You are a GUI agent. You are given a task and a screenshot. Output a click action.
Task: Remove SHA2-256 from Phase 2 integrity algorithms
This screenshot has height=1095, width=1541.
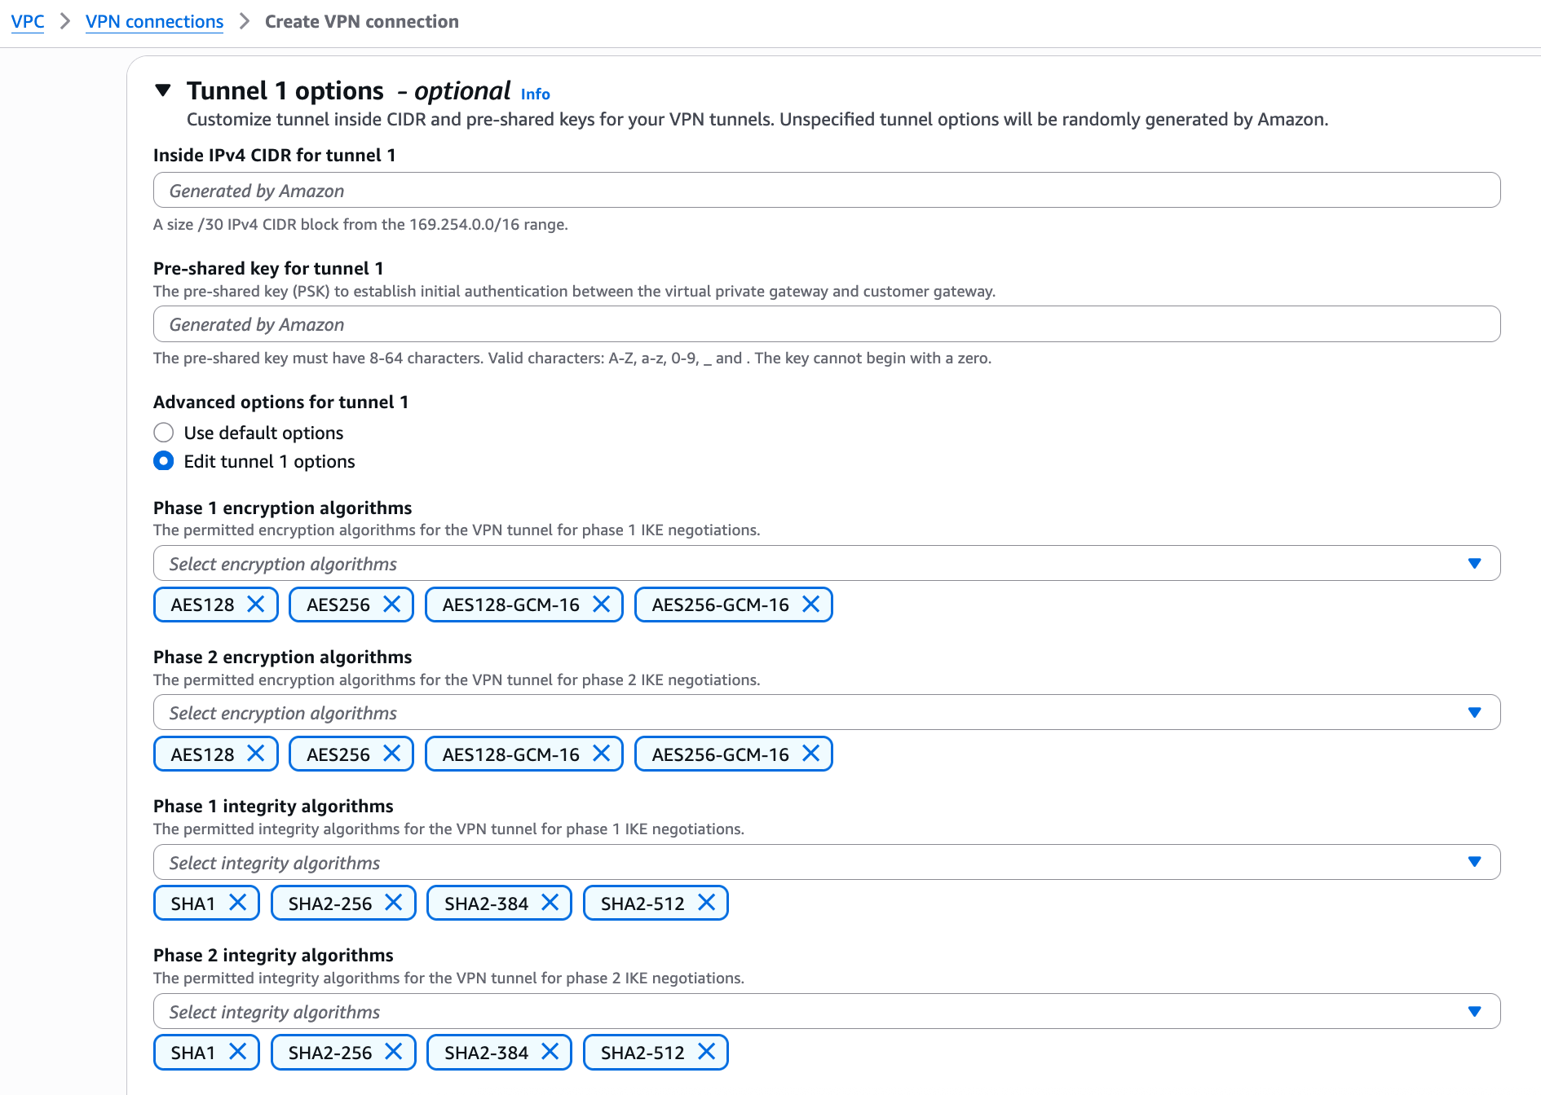pyautogui.click(x=394, y=1052)
